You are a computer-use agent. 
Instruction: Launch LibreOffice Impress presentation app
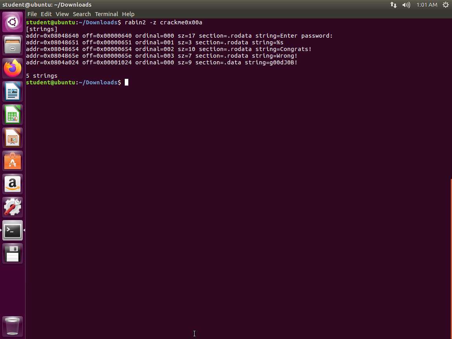[13, 138]
